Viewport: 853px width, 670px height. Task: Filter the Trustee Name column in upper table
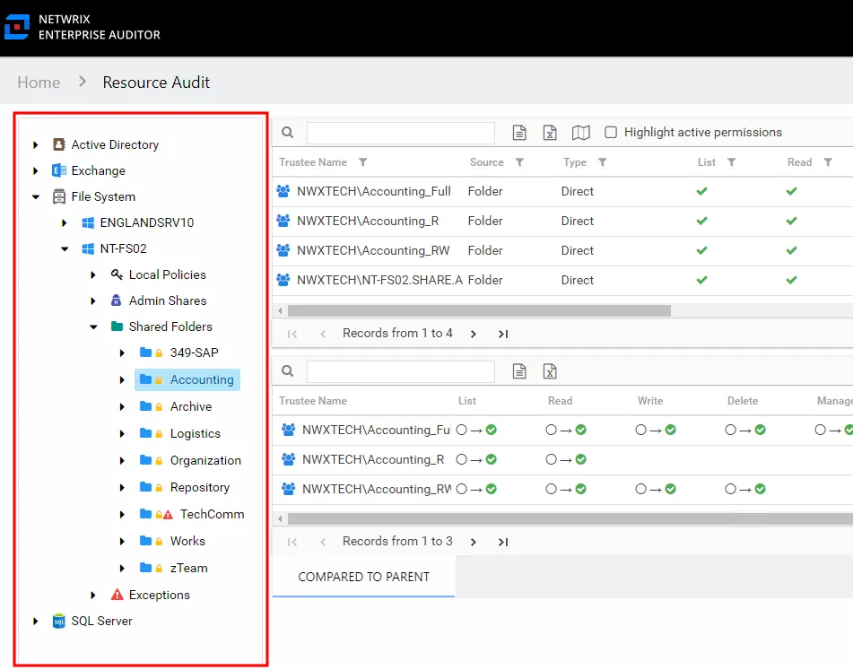[363, 162]
